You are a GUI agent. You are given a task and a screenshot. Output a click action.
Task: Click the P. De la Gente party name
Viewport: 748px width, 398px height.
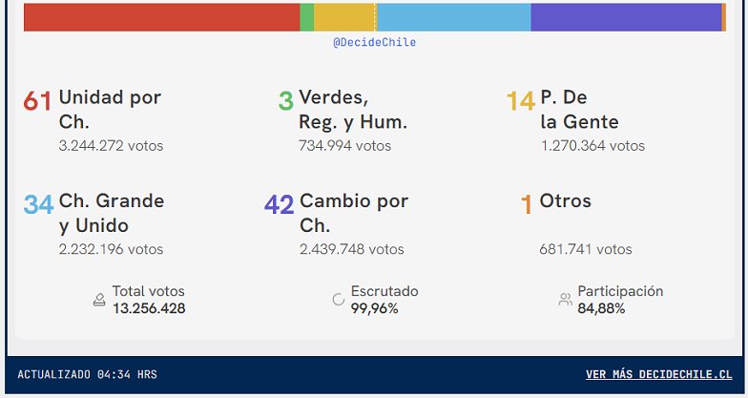[x=578, y=109]
